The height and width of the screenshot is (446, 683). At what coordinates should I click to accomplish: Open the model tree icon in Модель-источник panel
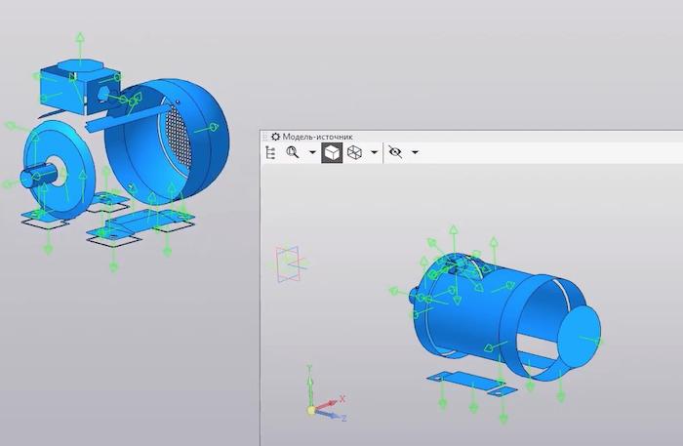[x=270, y=152]
